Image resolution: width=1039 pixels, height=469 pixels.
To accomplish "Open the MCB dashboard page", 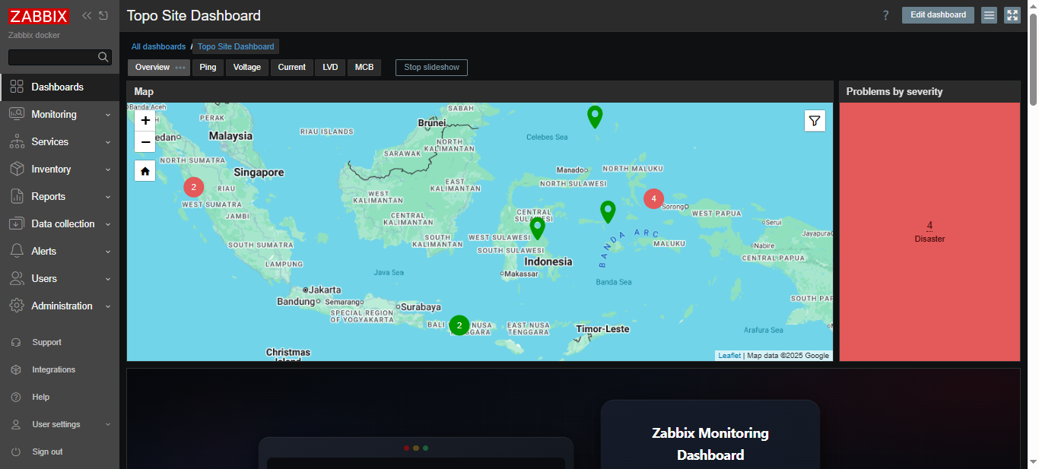I will pyautogui.click(x=364, y=68).
